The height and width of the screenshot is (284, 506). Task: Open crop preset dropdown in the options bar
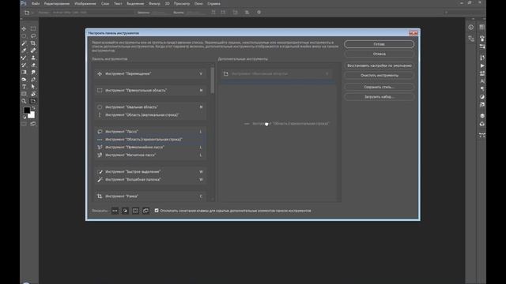(28, 13)
